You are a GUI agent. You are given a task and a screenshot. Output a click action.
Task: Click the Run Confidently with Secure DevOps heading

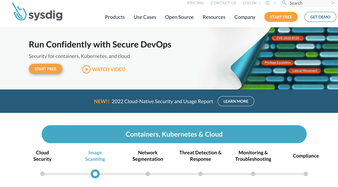point(100,45)
